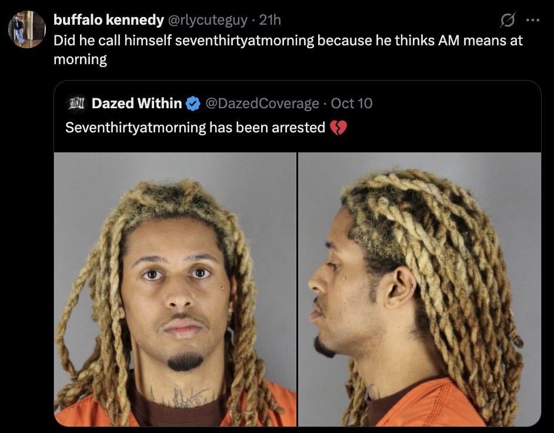Open buffalo kennedy's profile avatar
Image resolution: width=554 pixels, height=433 pixels.
pyautogui.click(x=27, y=29)
